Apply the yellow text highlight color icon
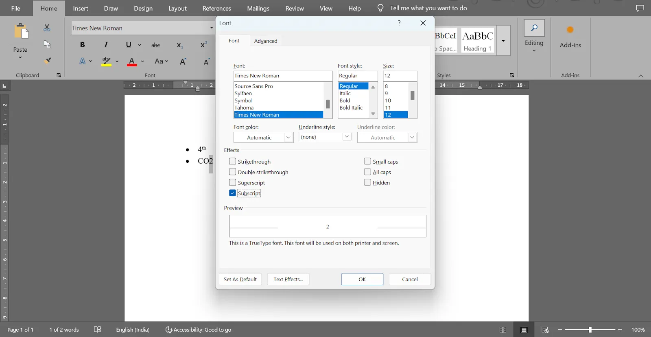The image size is (651, 337). click(x=106, y=61)
